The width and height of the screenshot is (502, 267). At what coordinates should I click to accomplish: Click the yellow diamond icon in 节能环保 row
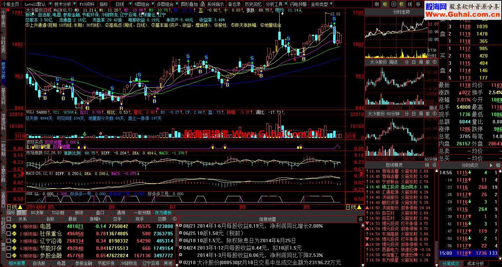coord(14,249)
